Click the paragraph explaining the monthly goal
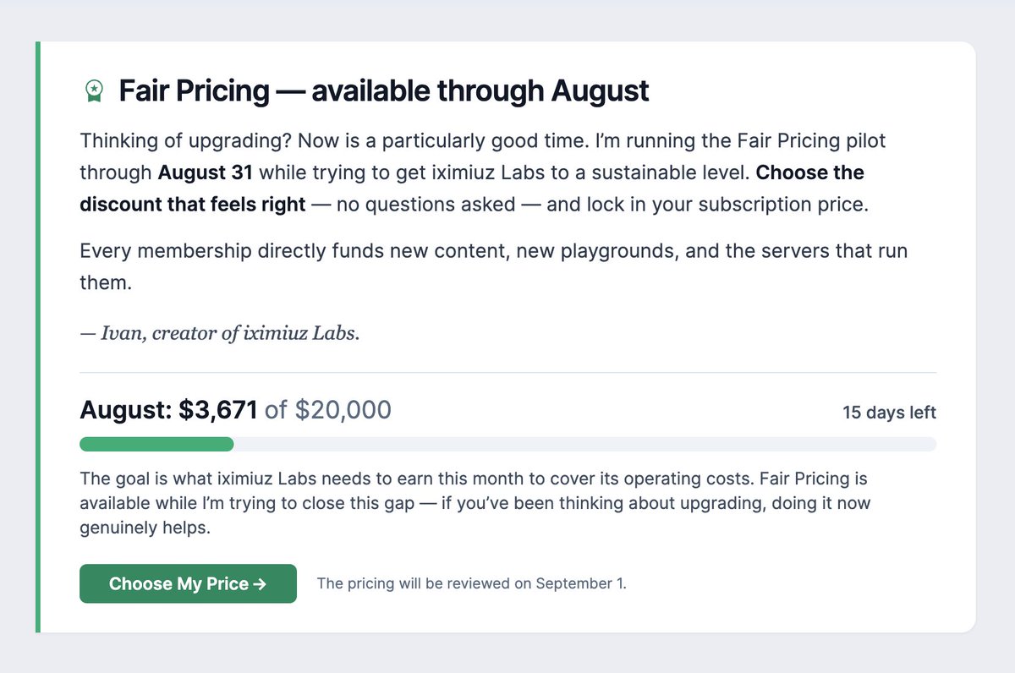 pos(475,503)
